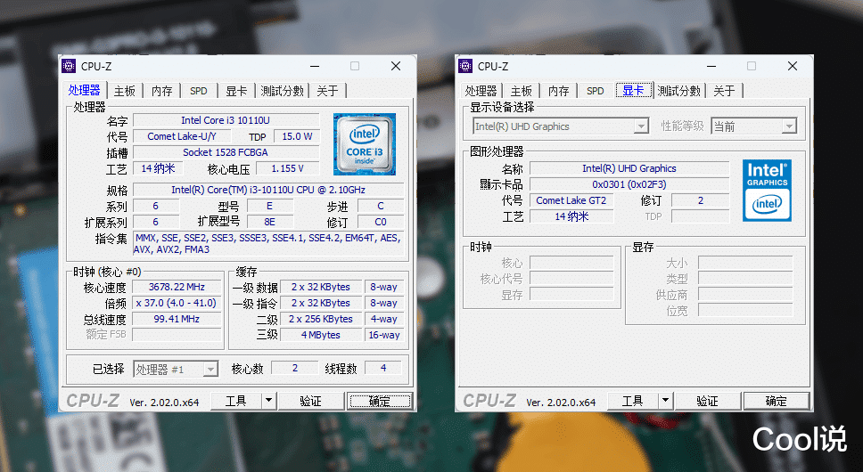Click bus speed 99.41 MHz
This screenshot has width=863, height=472.
point(177,319)
